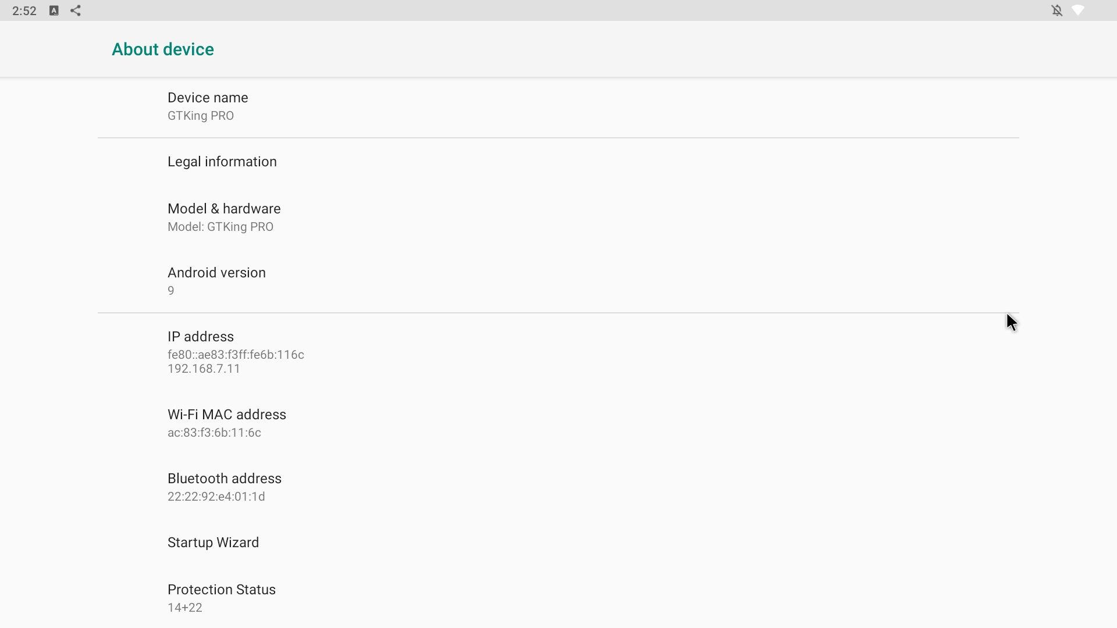Select the Wi-Fi MAC address entry
The image size is (1117, 628).
tap(558, 423)
